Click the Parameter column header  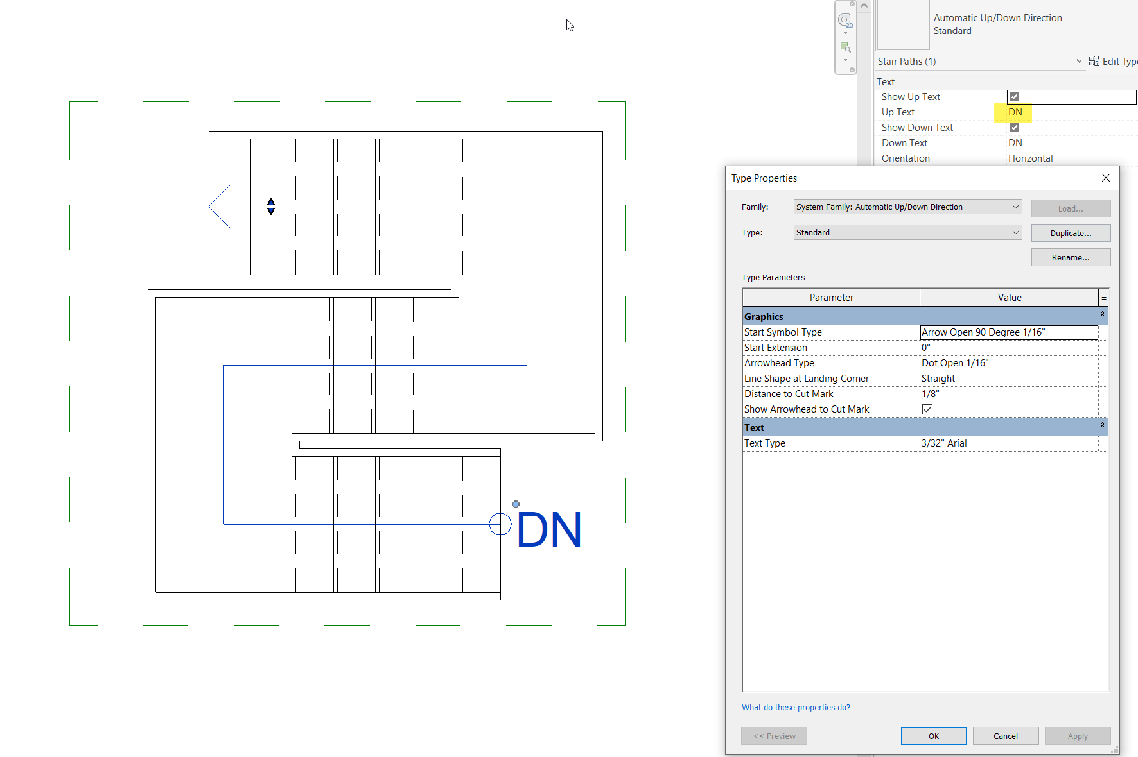(831, 298)
